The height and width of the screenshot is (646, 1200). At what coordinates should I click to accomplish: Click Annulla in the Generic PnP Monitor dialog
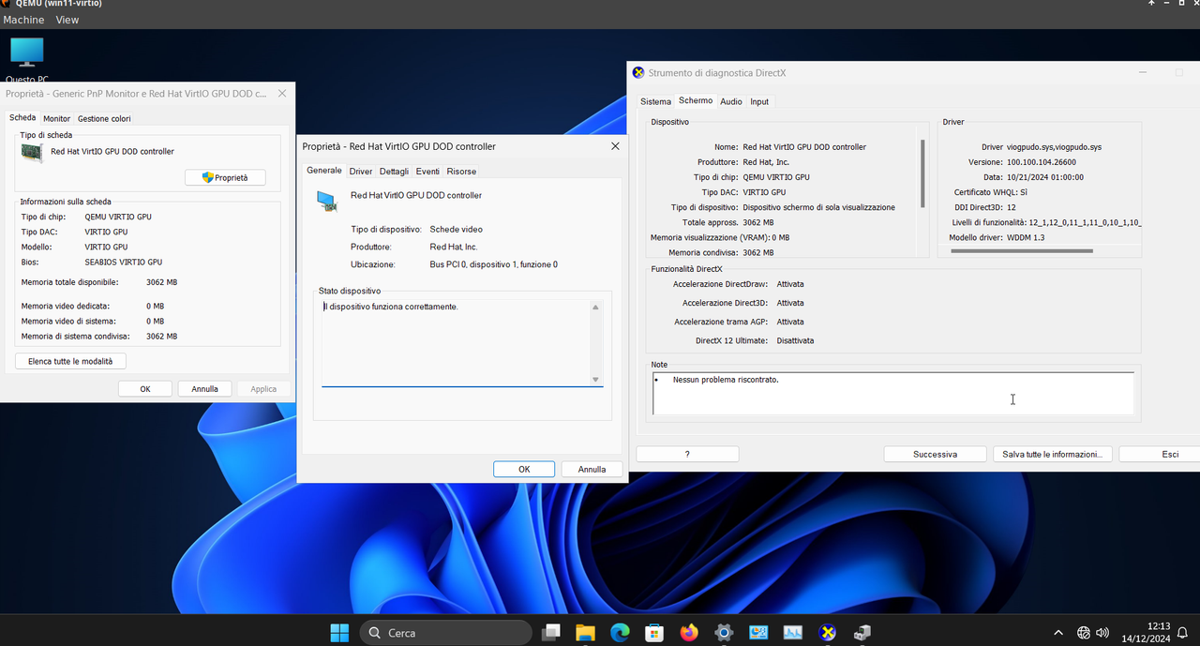tap(204, 389)
